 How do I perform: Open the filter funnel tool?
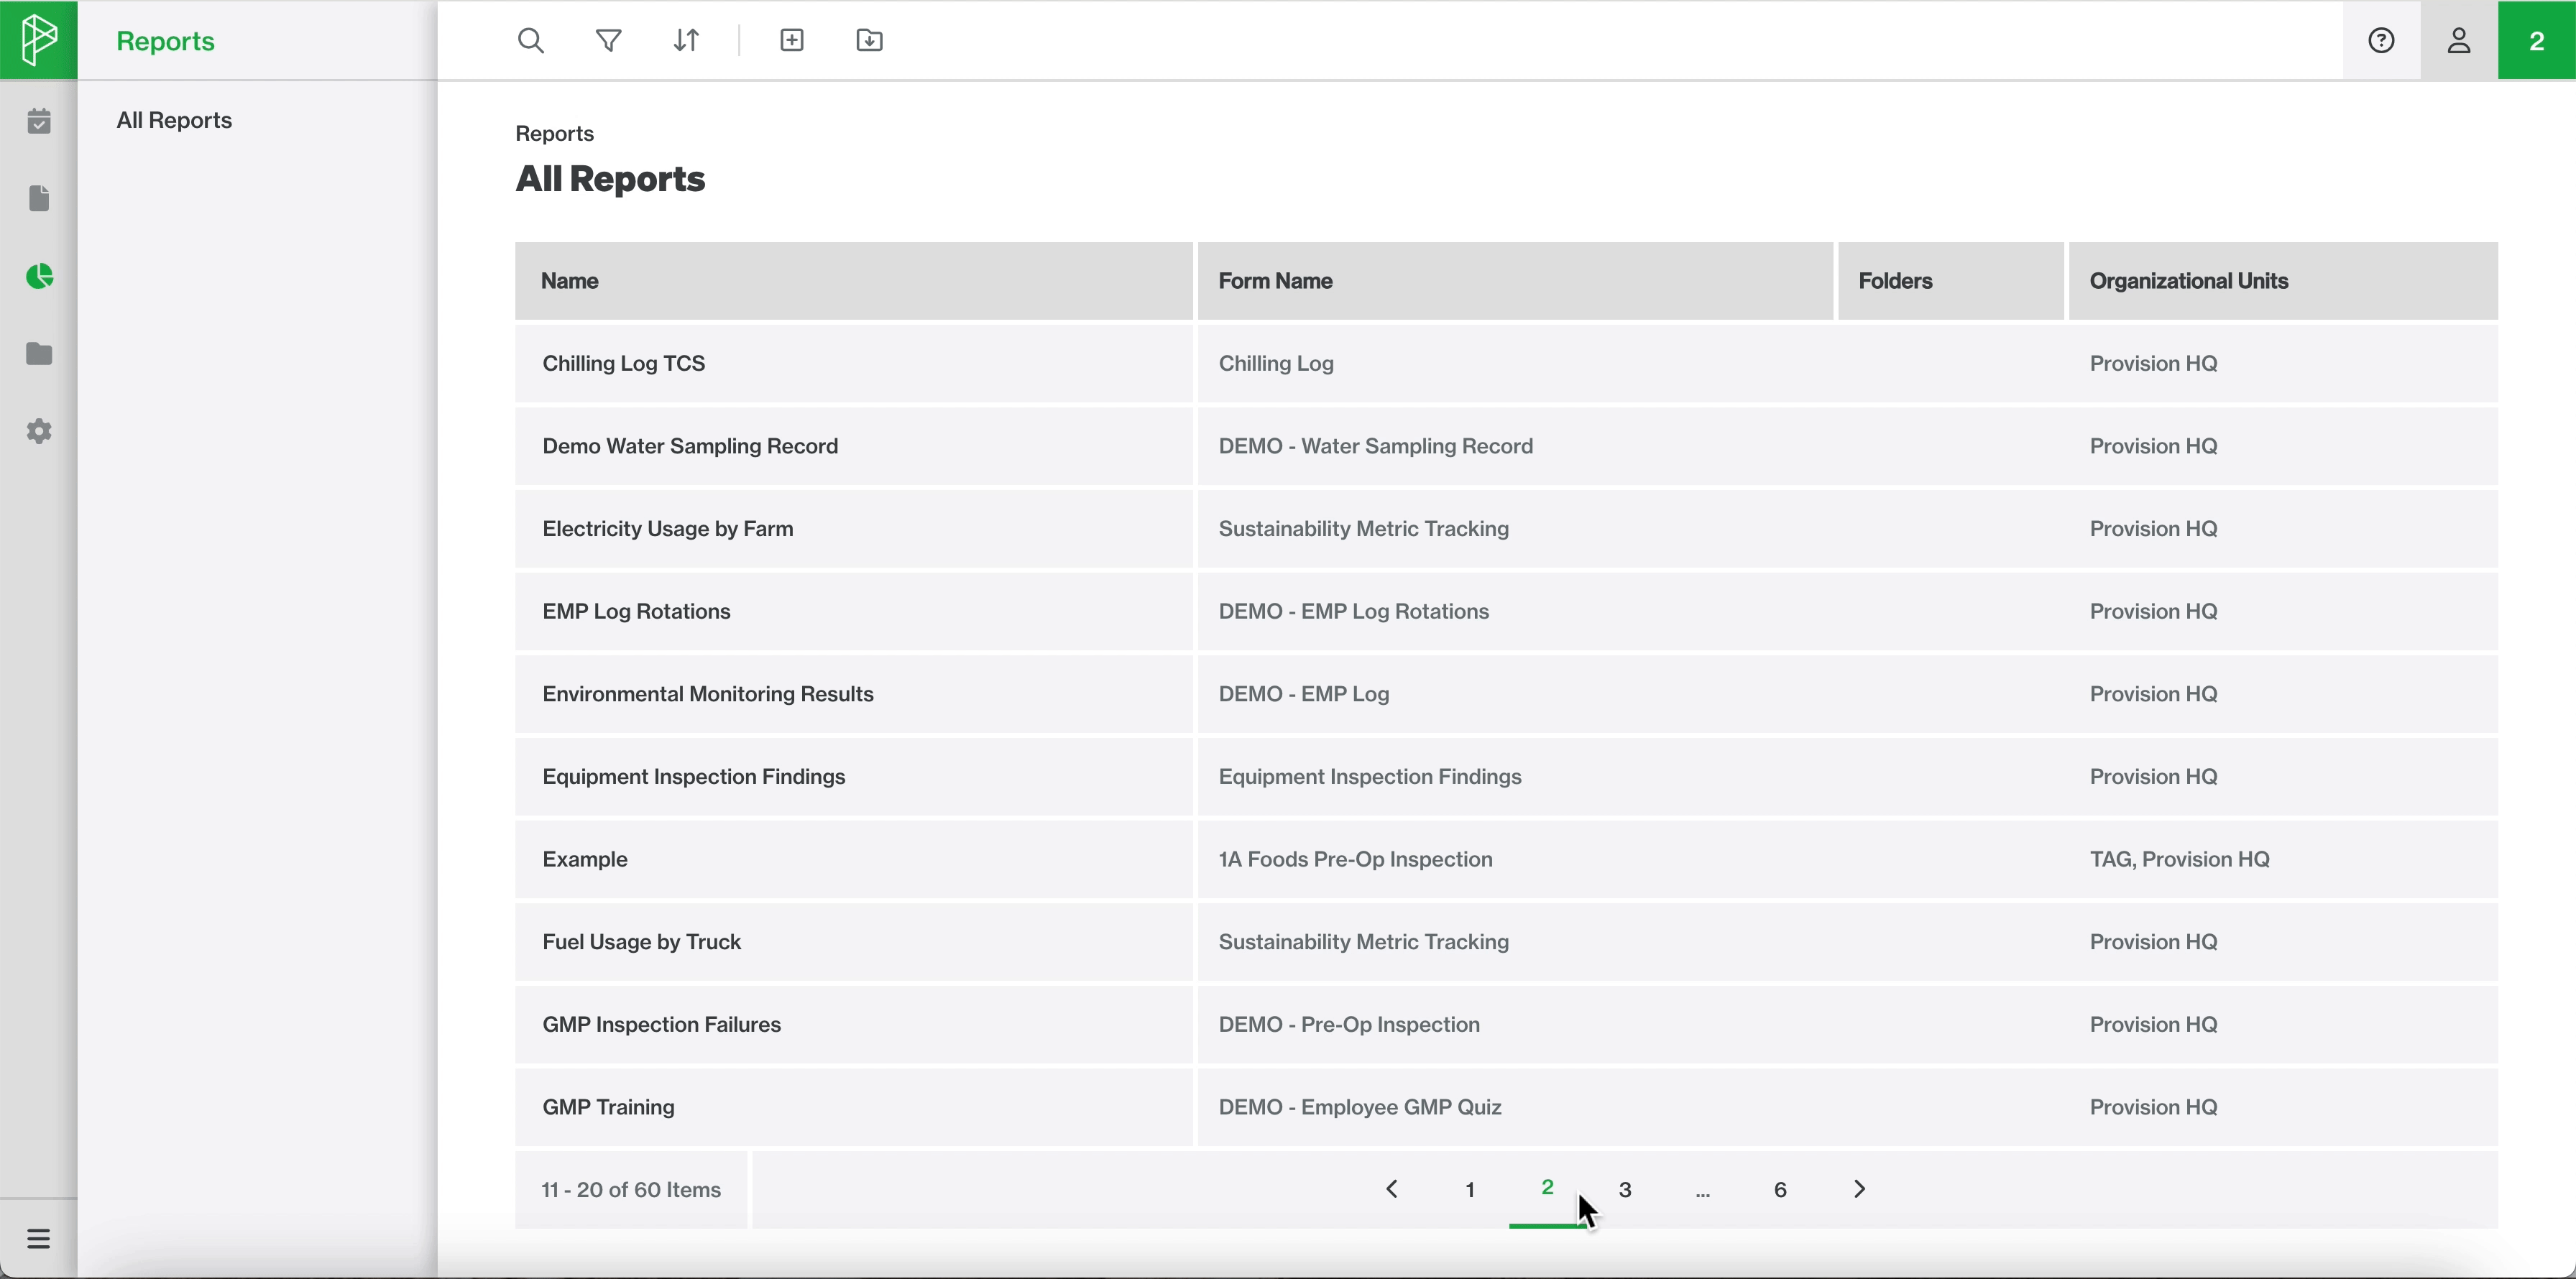pyautogui.click(x=609, y=41)
